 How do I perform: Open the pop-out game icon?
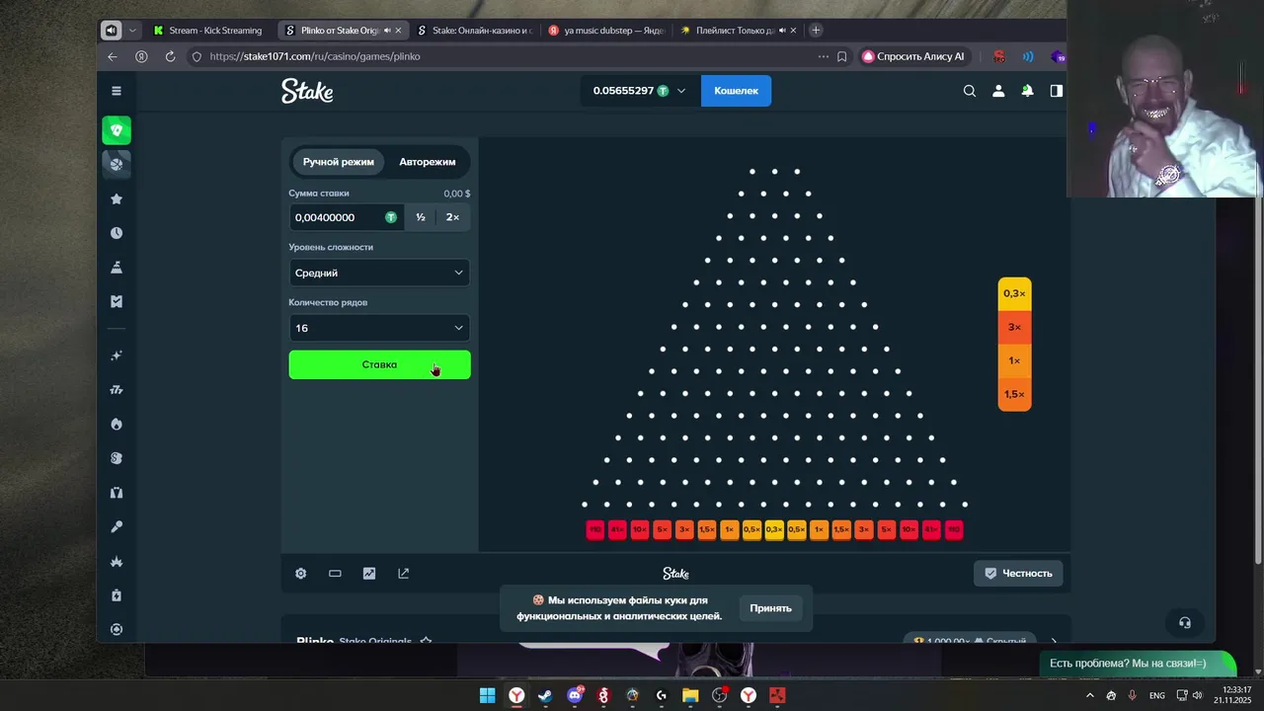(x=403, y=573)
